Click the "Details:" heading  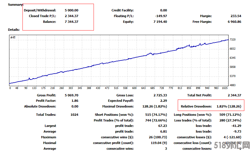click(x=14, y=30)
